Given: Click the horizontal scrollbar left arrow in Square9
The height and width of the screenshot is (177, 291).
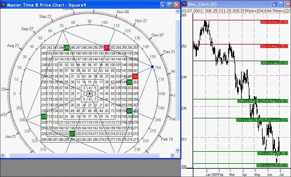Looking at the screenshot, I should click(x=3, y=155).
